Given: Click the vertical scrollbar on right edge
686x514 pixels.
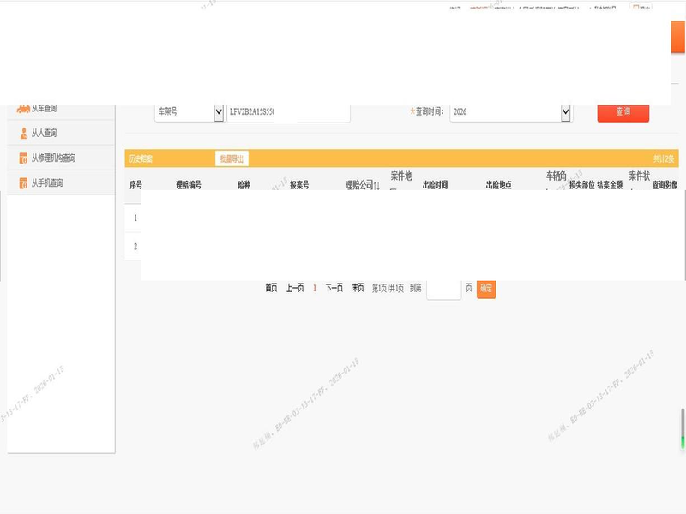Looking at the screenshot, I should [683, 428].
